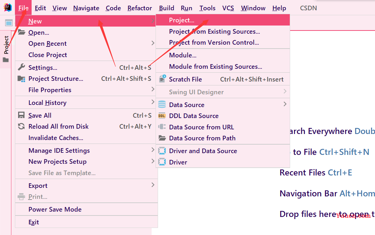Click the Save All floppy disk icon
Image resolution: width=375 pixels, height=235 pixels.
[x=21, y=115]
